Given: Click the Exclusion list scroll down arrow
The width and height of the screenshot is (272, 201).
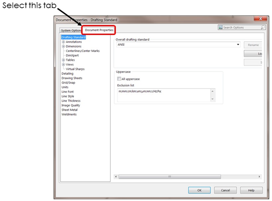Looking at the screenshot, I should pos(212,99).
